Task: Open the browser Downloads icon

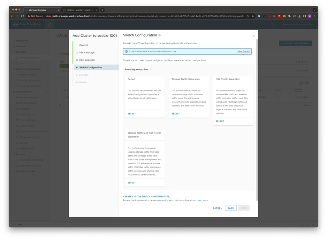Action: click(300, 16)
